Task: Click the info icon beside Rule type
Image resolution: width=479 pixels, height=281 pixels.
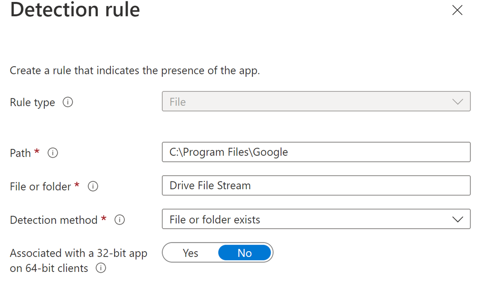Action: (68, 102)
